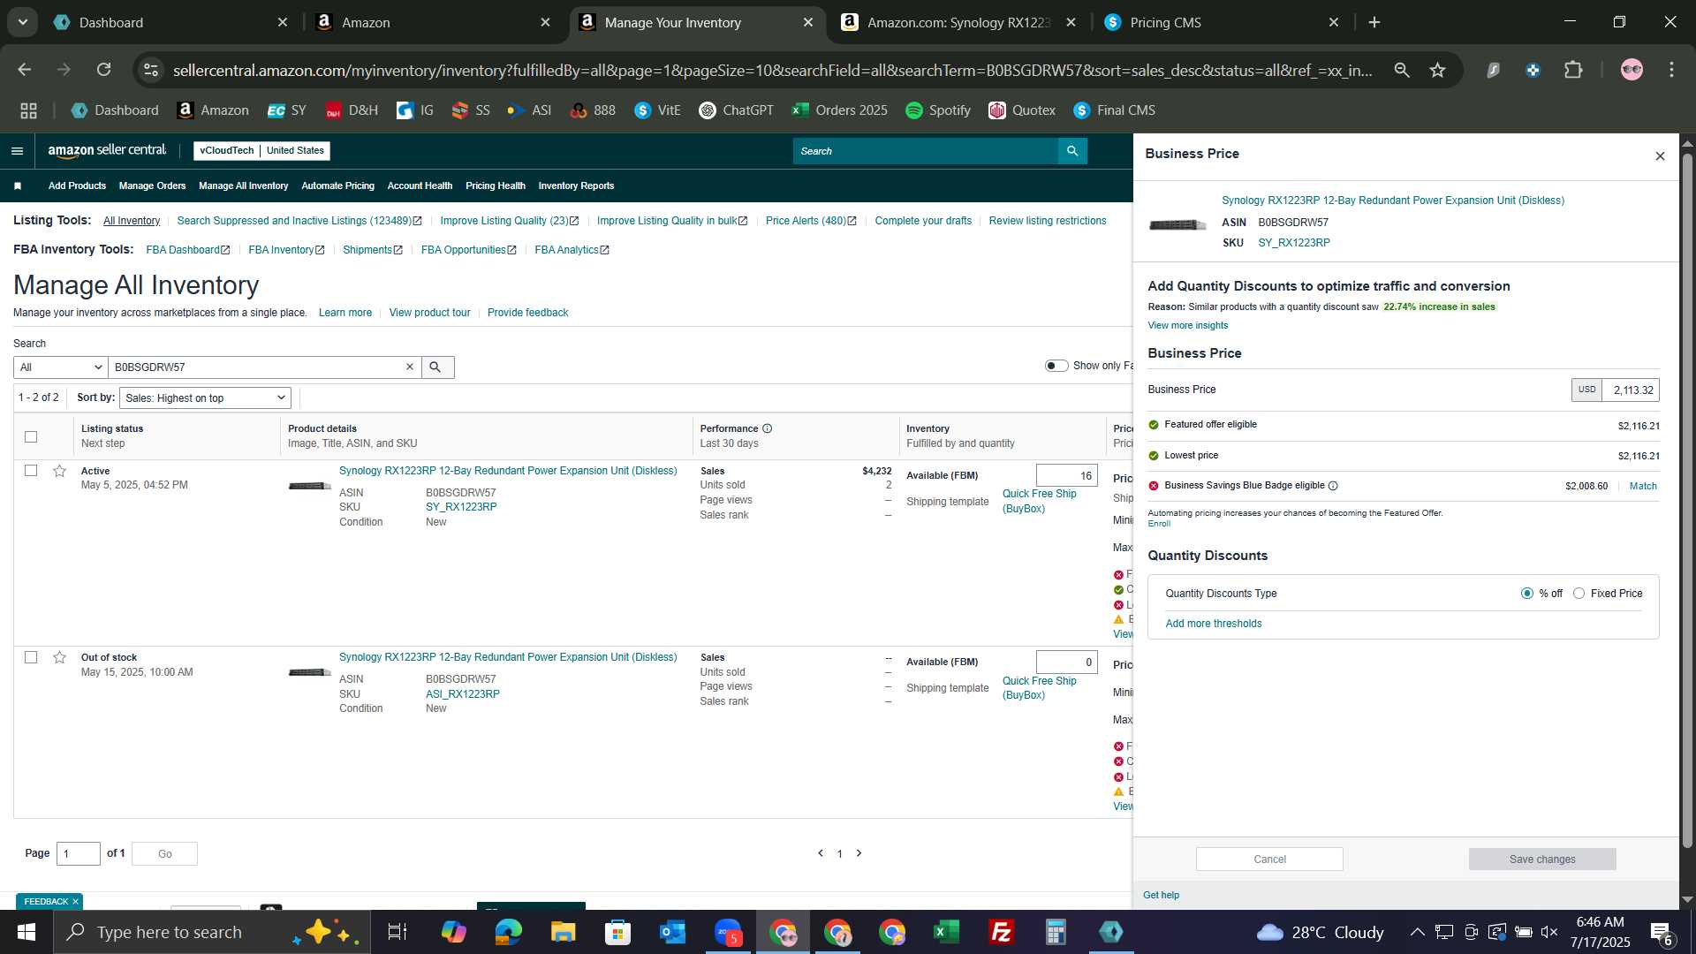Click the Get help link
1696x954 pixels.
[x=1161, y=896]
